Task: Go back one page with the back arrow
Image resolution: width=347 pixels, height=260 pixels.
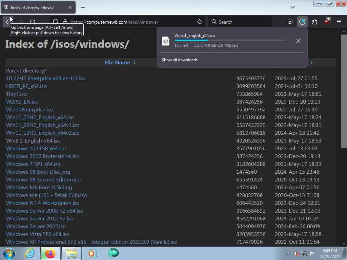Action: (x=8, y=22)
